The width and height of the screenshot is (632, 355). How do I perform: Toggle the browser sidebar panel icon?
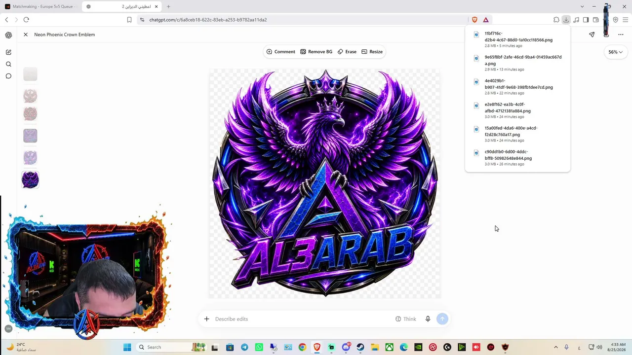[x=586, y=20]
